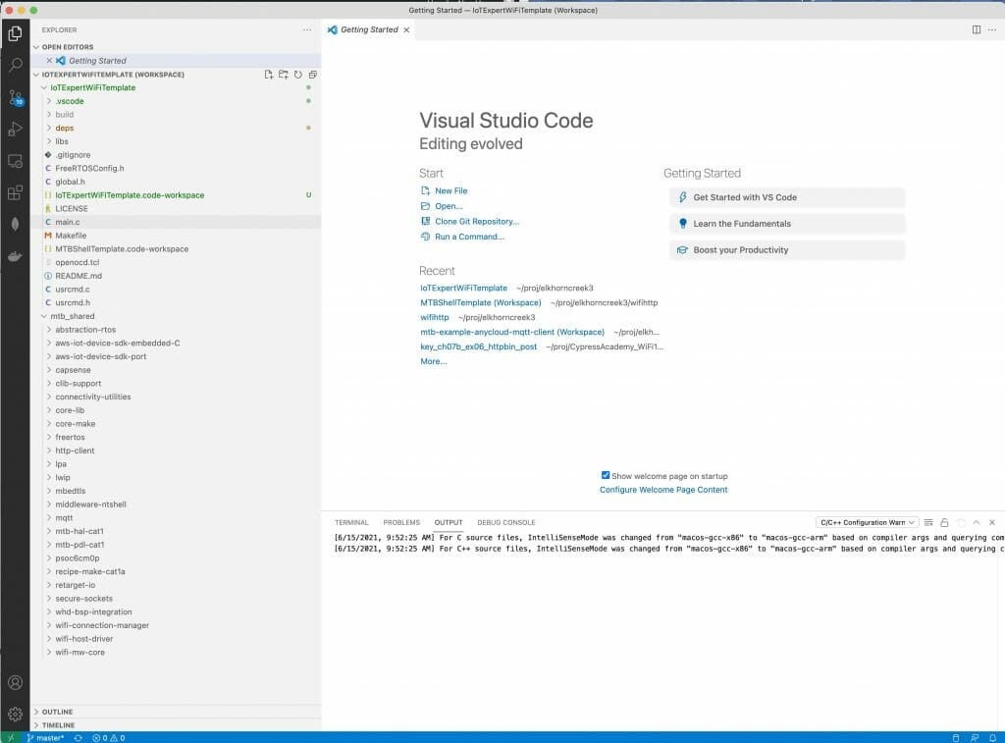Screen dimensions: 1005x743
Task: Open Explorer views and more actions menu
Action: [307, 30]
